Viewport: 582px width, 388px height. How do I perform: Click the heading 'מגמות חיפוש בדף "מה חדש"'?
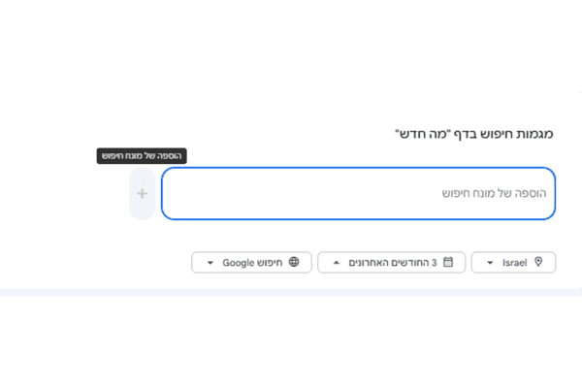pyautogui.click(x=474, y=134)
